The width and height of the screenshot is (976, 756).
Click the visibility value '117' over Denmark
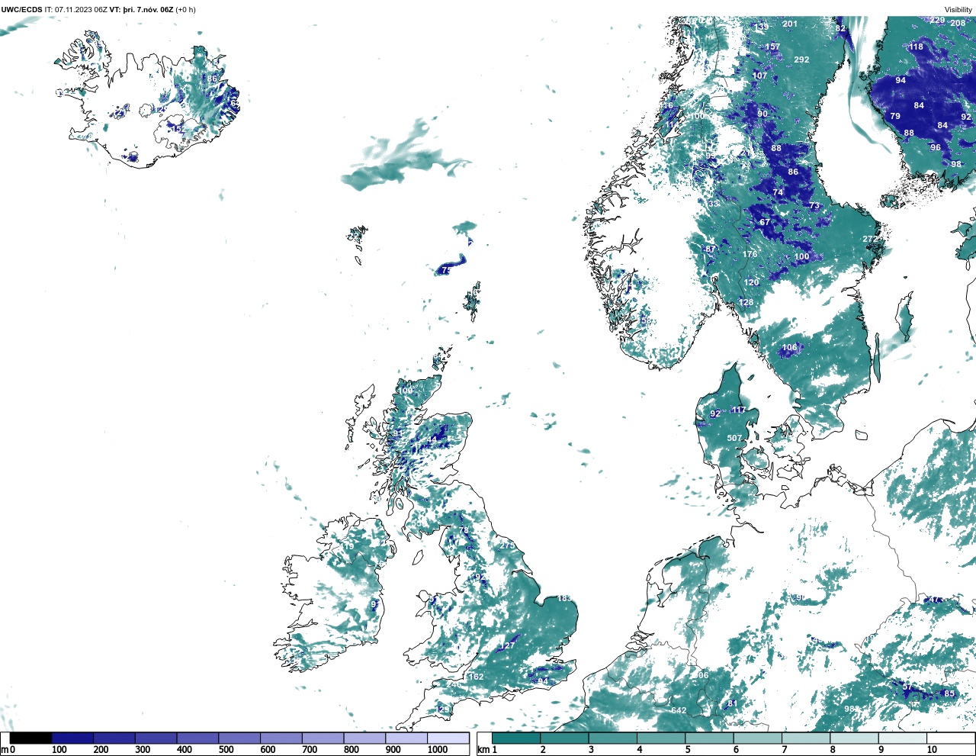click(739, 410)
